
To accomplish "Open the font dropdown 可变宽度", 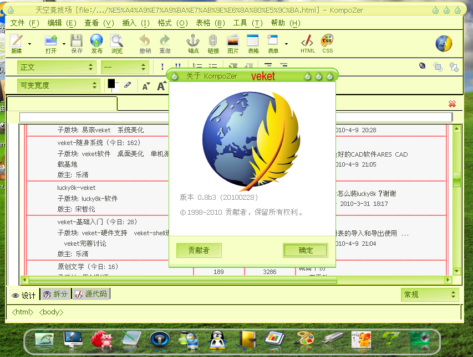I will 59,85.
